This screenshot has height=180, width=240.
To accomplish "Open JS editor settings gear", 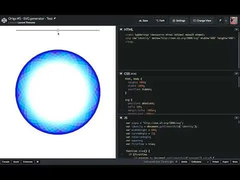I will pyautogui.click(x=121, y=118).
